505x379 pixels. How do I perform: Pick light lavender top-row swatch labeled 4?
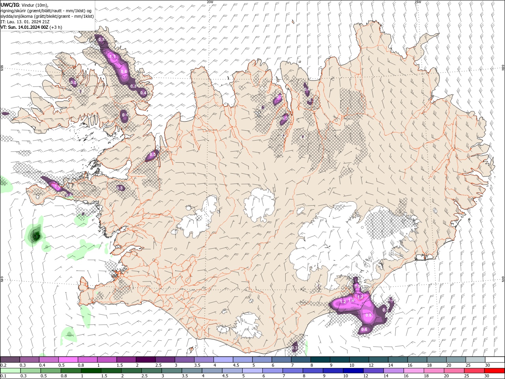pyautogui.click(x=223, y=360)
